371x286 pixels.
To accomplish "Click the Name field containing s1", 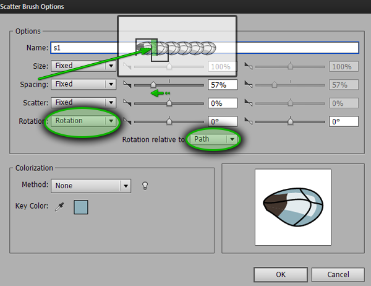I will [205, 48].
